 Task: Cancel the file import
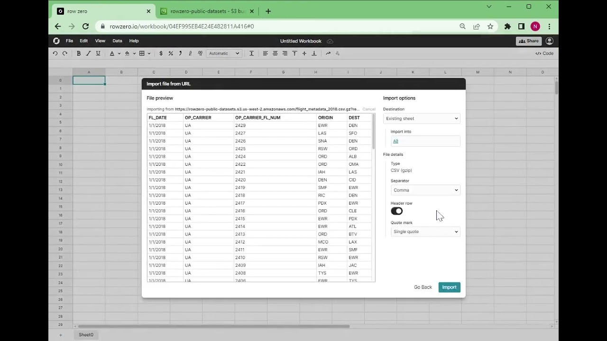(369, 109)
